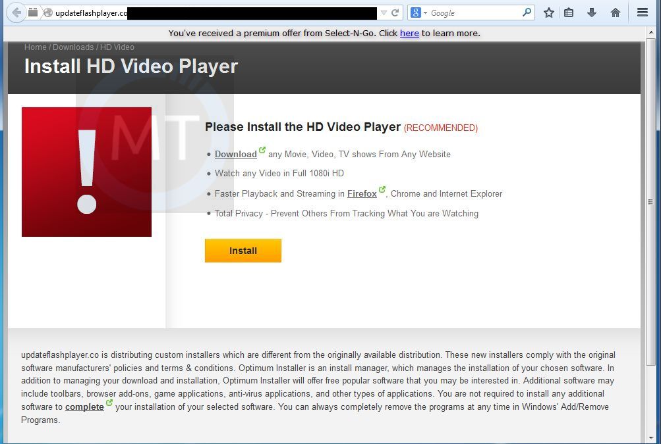Click the external-link icon next to Download
661x444 pixels.
[262, 149]
